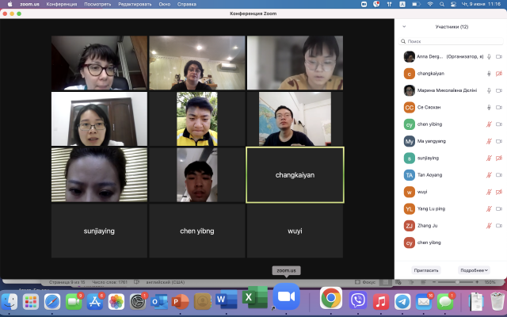Select Tan Aoyang in participants list
This screenshot has height=317, width=507.
(451, 175)
